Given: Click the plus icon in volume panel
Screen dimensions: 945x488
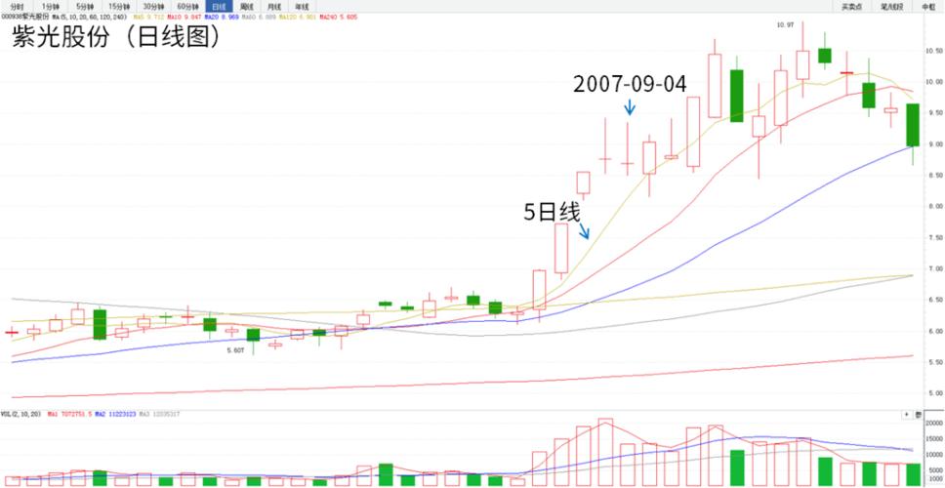Looking at the screenshot, I should point(906,415).
